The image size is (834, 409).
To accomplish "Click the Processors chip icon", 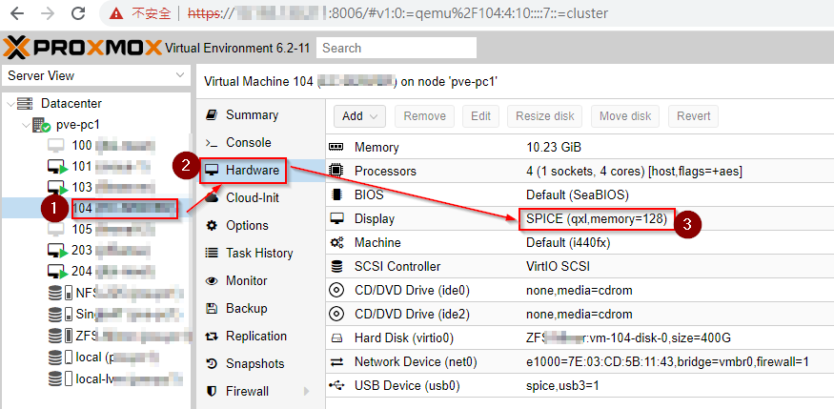I will click(336, 171).
